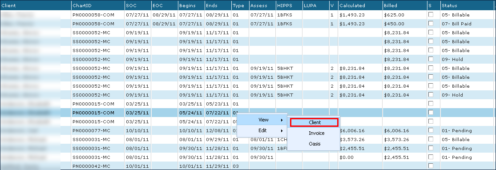Select highlighted row's 05/24/11 begins cell

click(191, 113)
